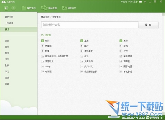The image size is (165, 120).
Task: Click 精品主题 breadcrumb link
Action: (45, 17)
